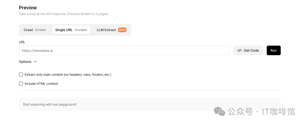Enable the Include HTML content checkbox
The image size is (305, 124).
[21, 84]
